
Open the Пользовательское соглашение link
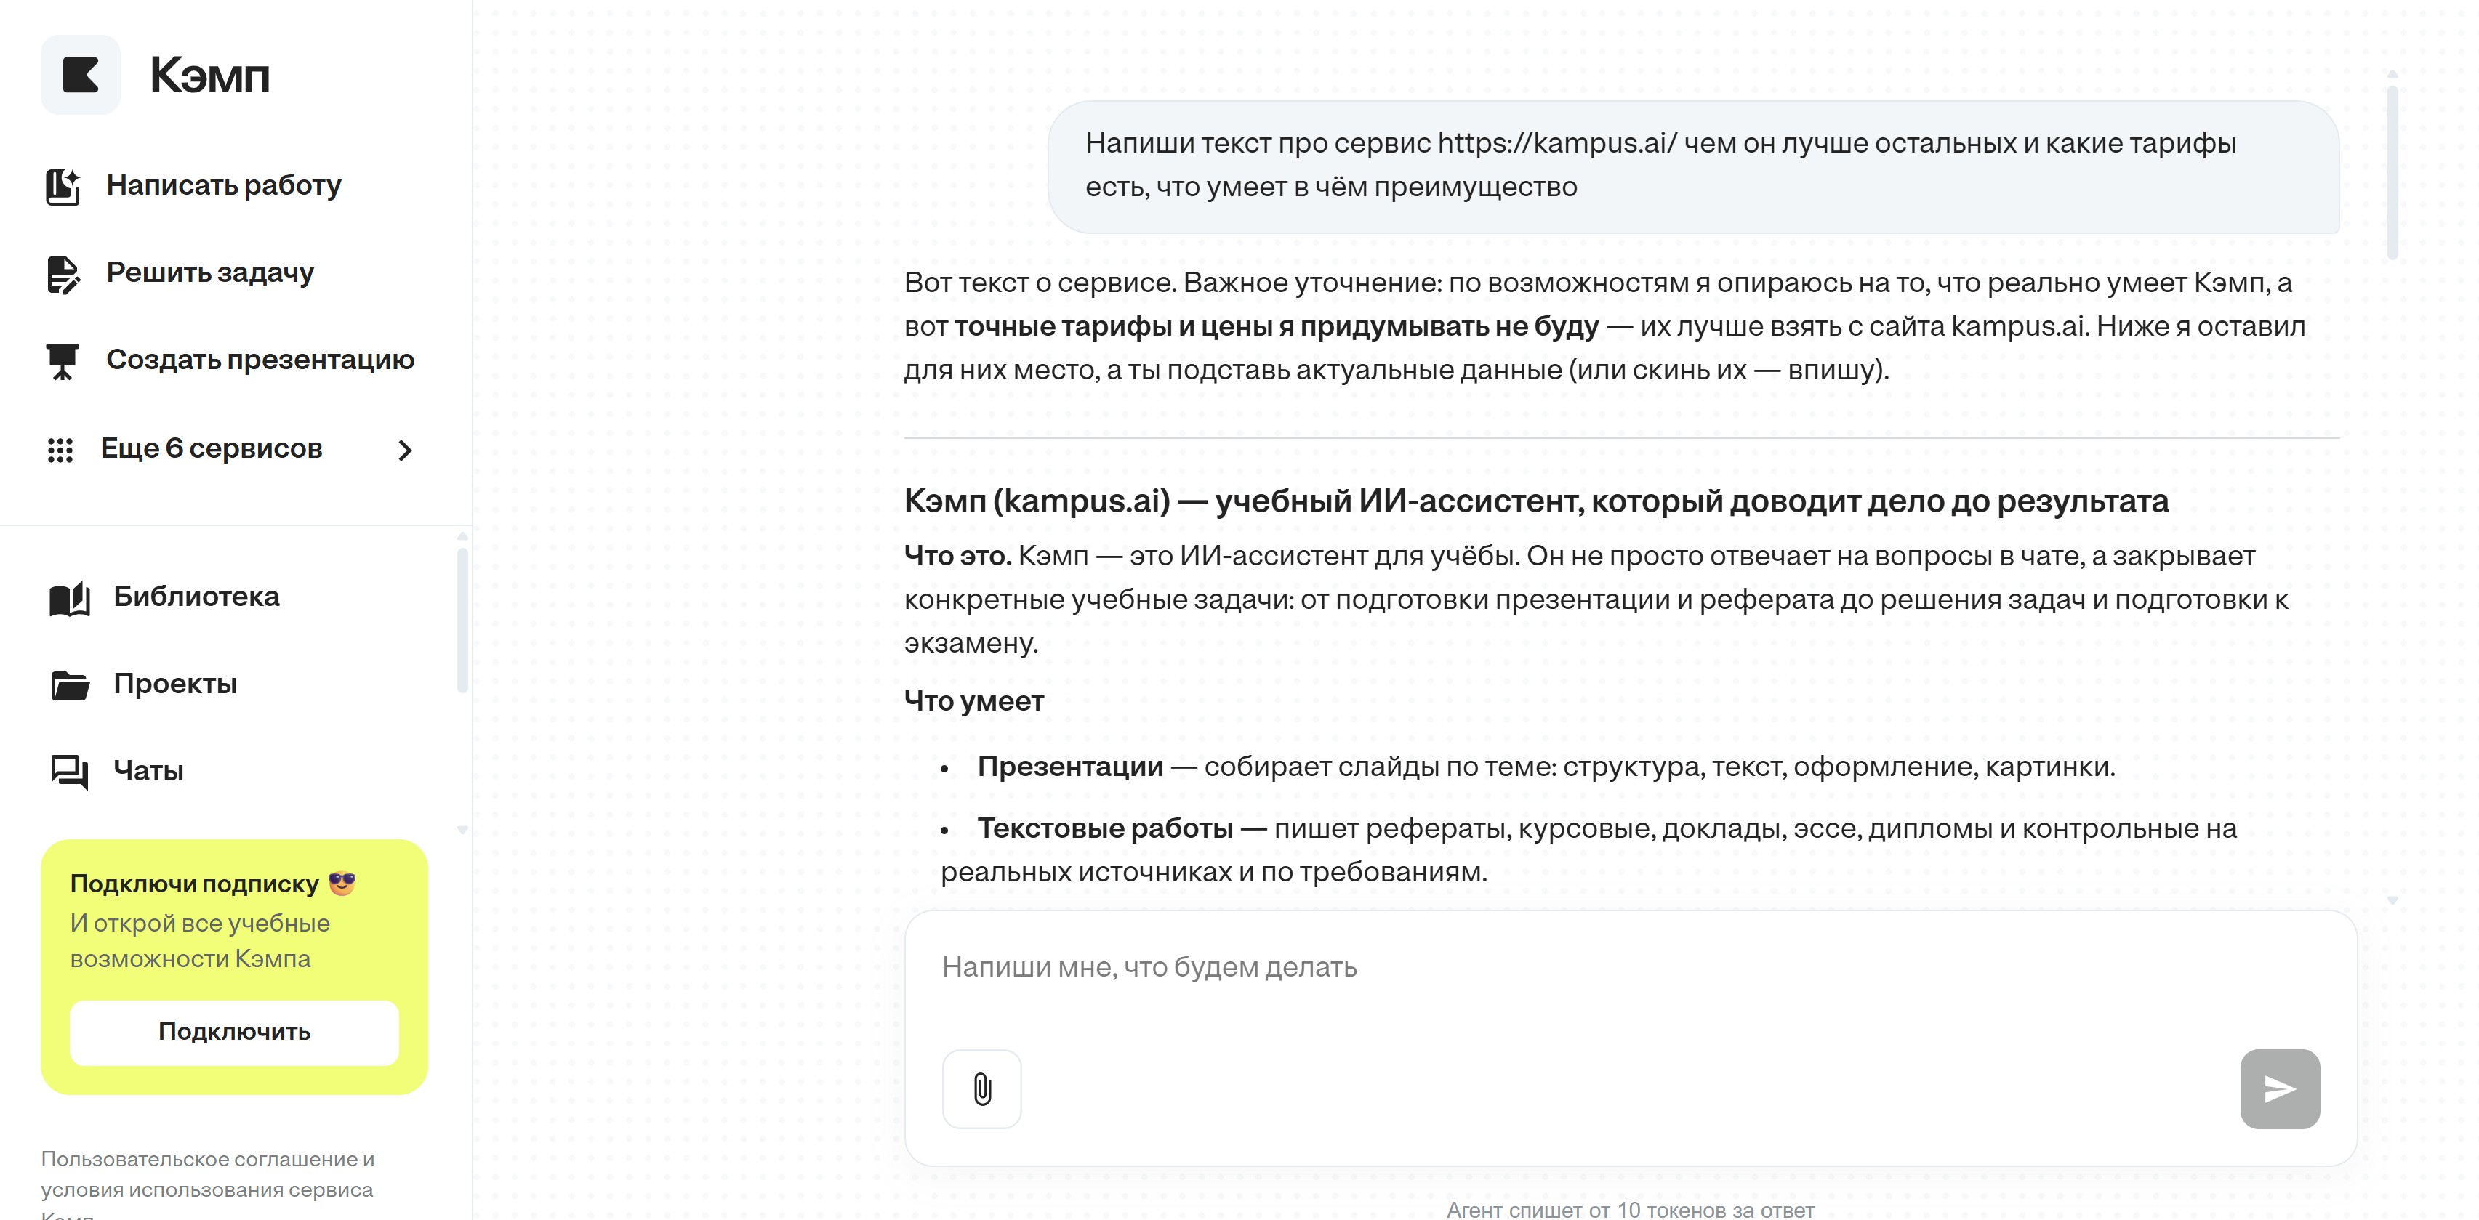207,1173
